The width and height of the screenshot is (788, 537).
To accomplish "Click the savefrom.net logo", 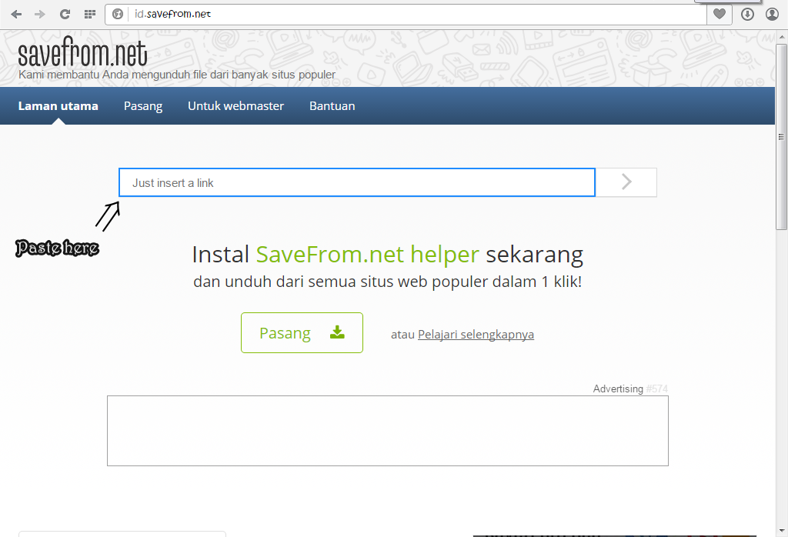I will pyautogui.click(x=83, y=52).
